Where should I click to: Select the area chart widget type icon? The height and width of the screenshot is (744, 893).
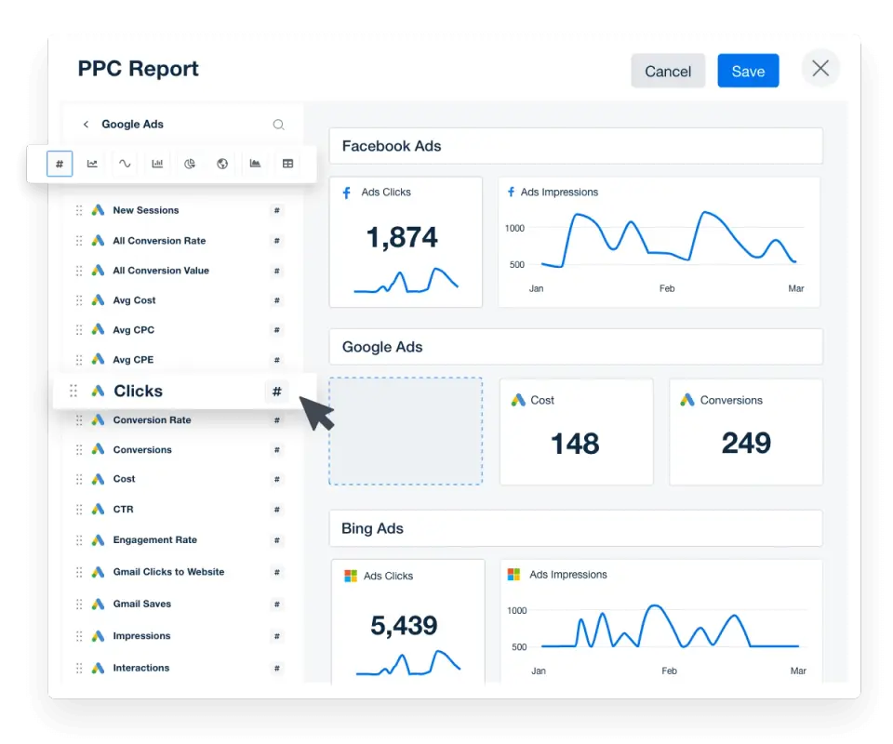(255, 164)
